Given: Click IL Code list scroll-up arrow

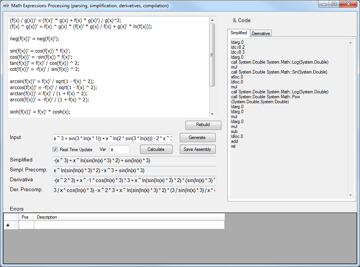Looking at the screenshot, I should click(350, 43).
